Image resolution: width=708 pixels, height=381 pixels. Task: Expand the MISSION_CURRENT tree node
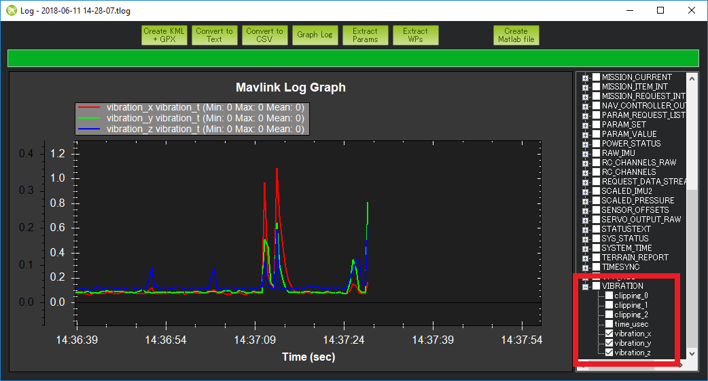[x=585, y=77]
